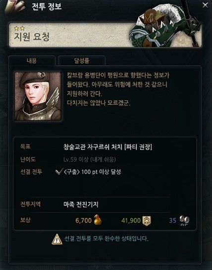The height and width of the screenshot is (270, 212).
Task: Click the 지원 요청 battle title banner
Action: 105,35
